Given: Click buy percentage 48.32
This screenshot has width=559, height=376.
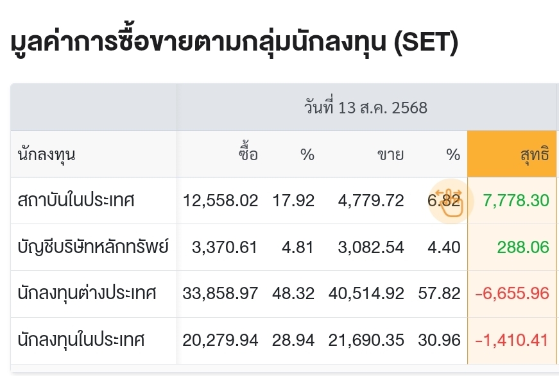Looking at the screenshot, I should (293, 293).
